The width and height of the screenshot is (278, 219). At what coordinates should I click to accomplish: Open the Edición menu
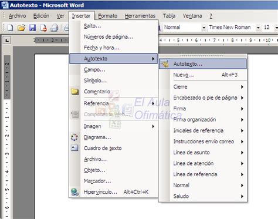click(x=41, y=16)
